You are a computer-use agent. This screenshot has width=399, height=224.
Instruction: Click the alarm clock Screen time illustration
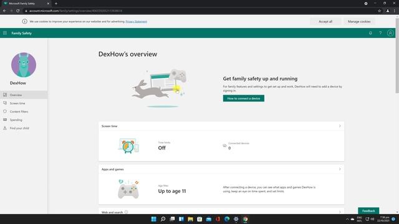click(128, 146)
